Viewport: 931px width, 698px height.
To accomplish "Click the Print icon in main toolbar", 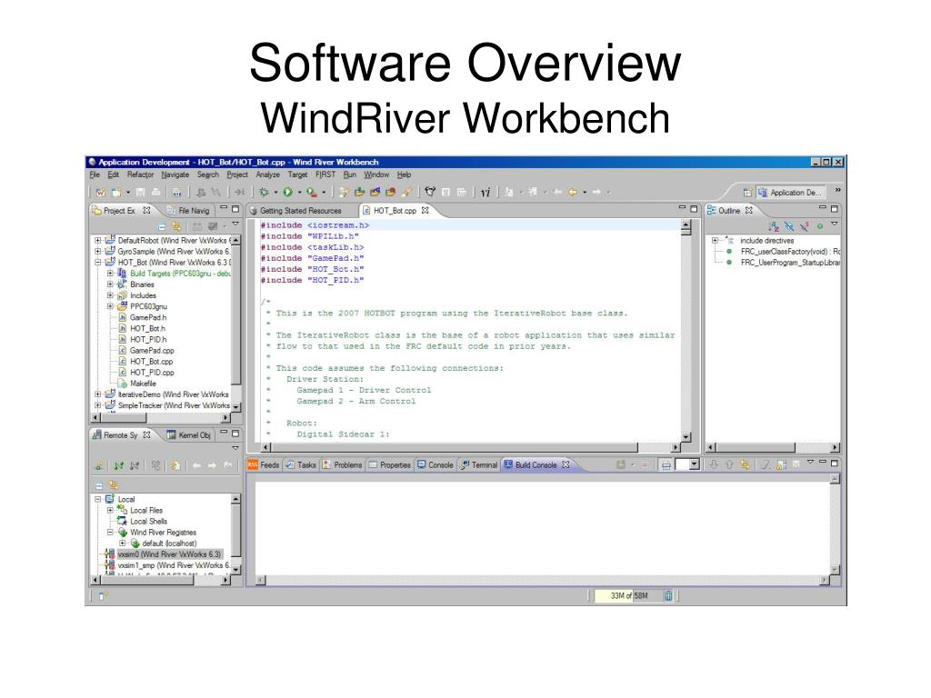I will [x=155, y=193].
